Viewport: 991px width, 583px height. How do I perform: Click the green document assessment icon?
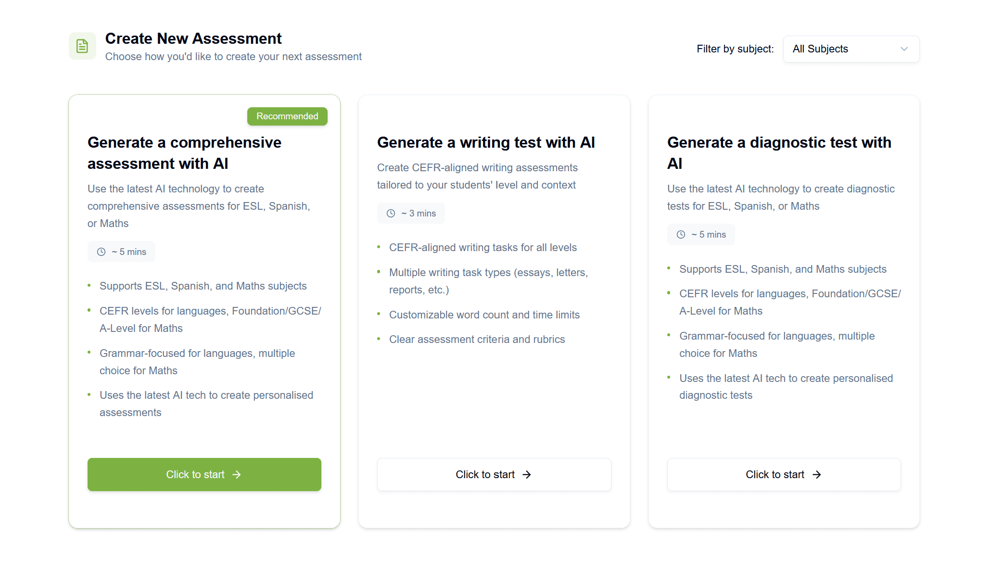[82, 46]
